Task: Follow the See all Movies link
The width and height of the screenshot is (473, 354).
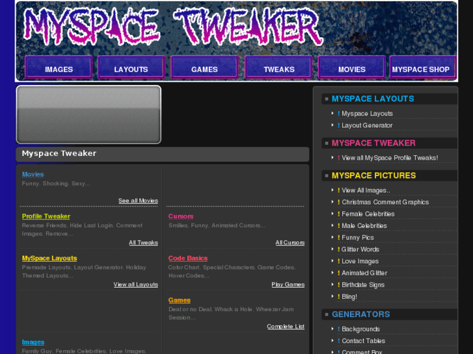Action: tap(138, 201)
